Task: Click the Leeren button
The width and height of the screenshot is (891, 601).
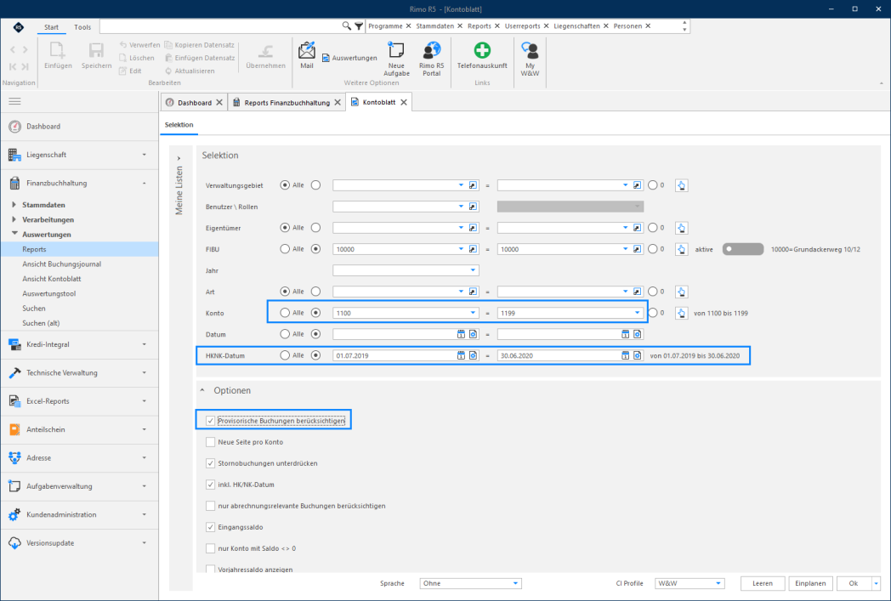Action: point(763,583)
